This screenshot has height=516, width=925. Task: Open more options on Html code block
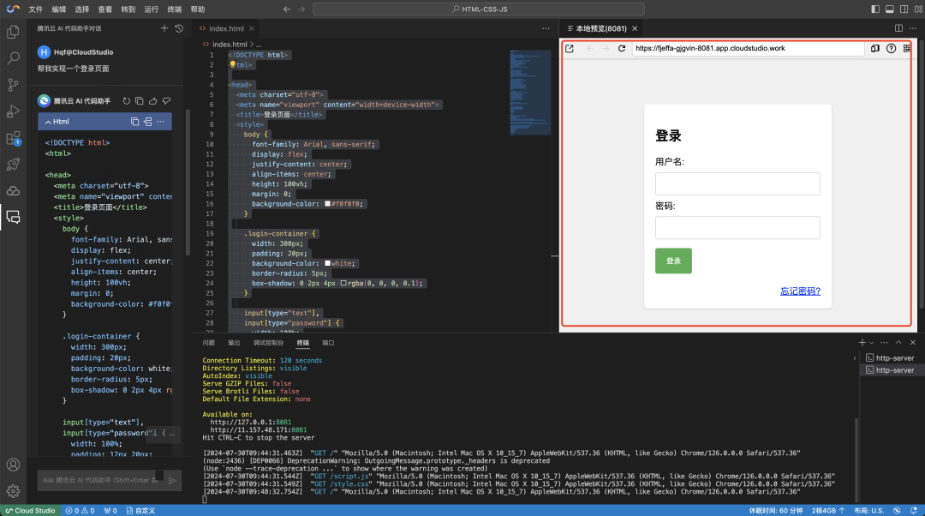coord(160,122)
